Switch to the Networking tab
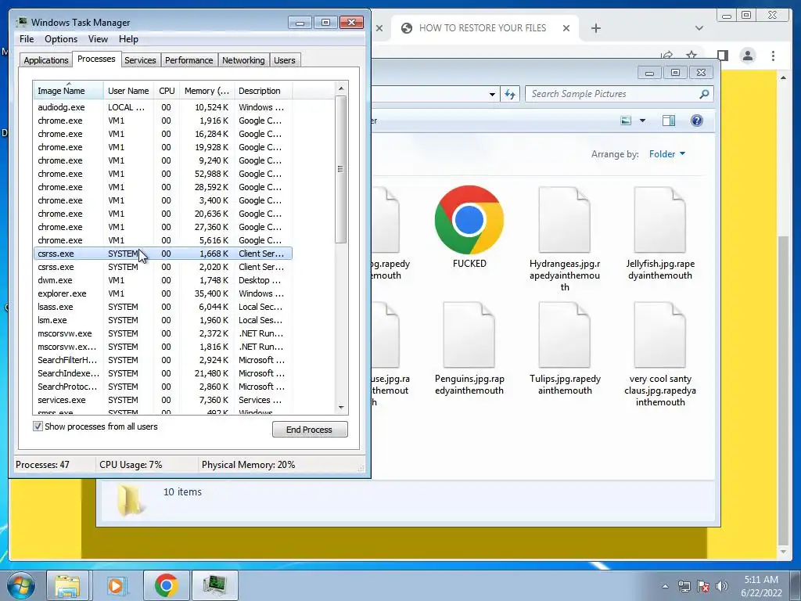Image resolution: width=801 pixels, height=601 pixels. pyautogui.click(x=243, y=60)
